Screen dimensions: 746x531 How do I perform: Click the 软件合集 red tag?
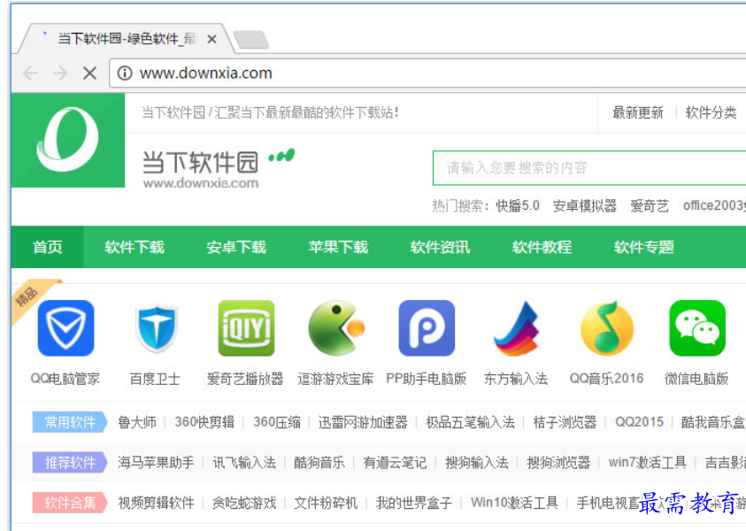70,503
